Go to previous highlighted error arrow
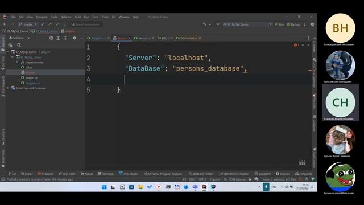Image resolution: width=364 pixels, height=205 pixels. 303,45
